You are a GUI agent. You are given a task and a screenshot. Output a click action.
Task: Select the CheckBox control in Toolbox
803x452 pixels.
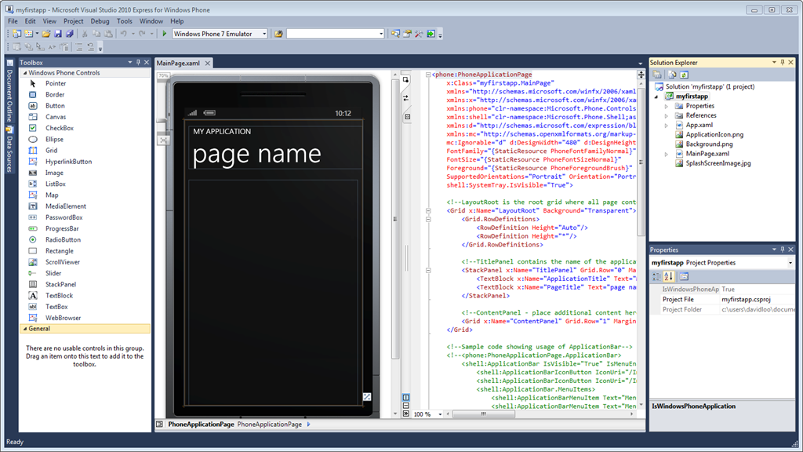coord(59,128)
